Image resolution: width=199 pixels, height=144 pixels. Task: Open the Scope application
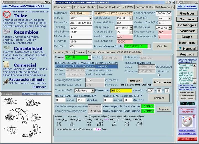point(187,37)
